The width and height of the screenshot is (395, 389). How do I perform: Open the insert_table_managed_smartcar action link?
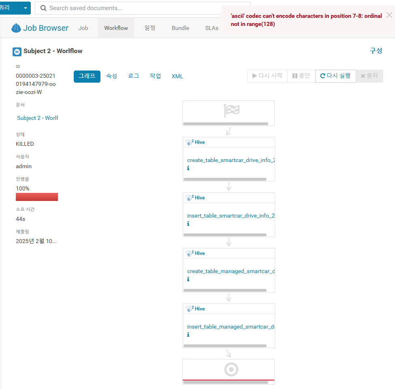(x=231, y=327)
